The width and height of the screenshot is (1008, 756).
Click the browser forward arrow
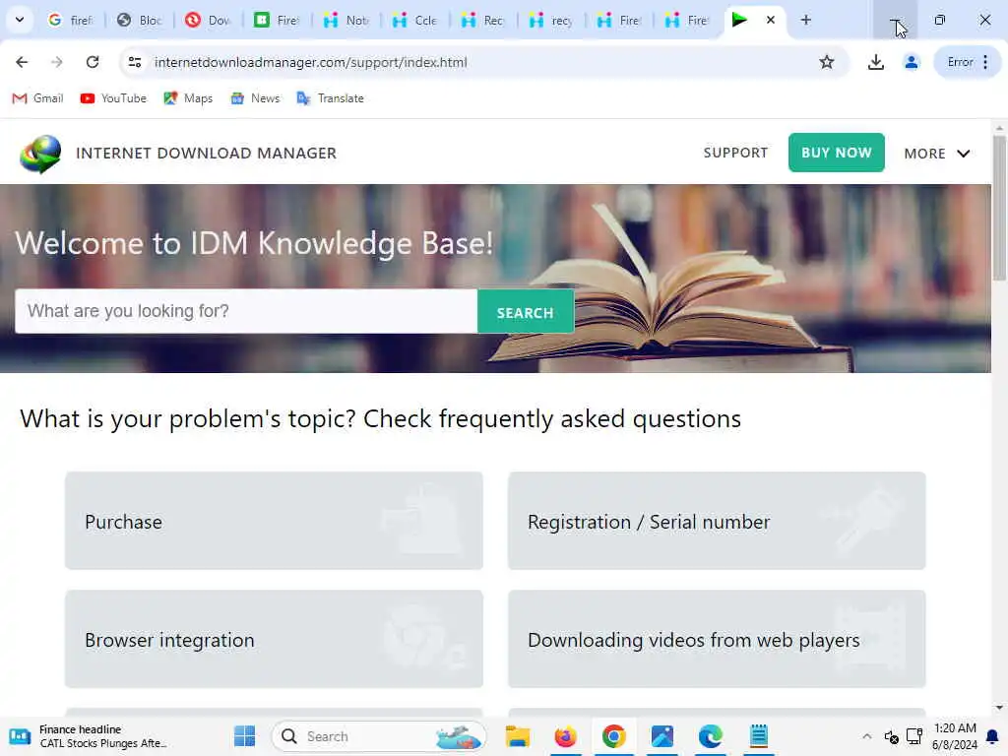coord(57,62)
